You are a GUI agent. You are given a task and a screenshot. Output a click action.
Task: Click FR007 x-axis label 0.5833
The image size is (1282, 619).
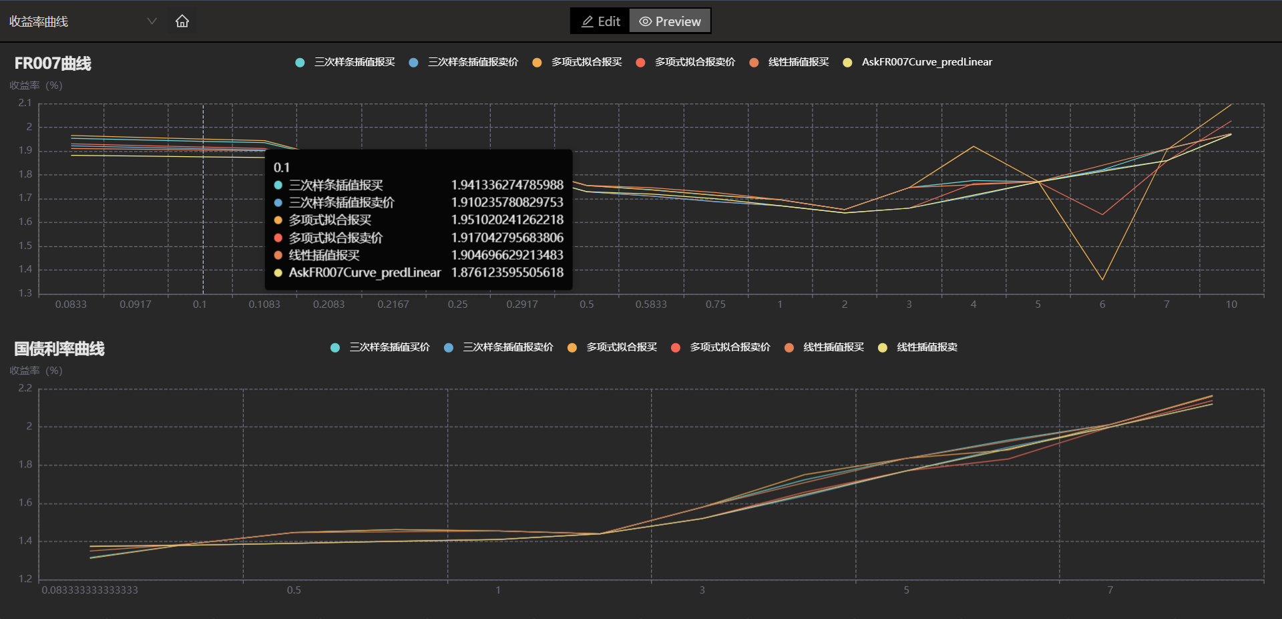tap(651, 304)
